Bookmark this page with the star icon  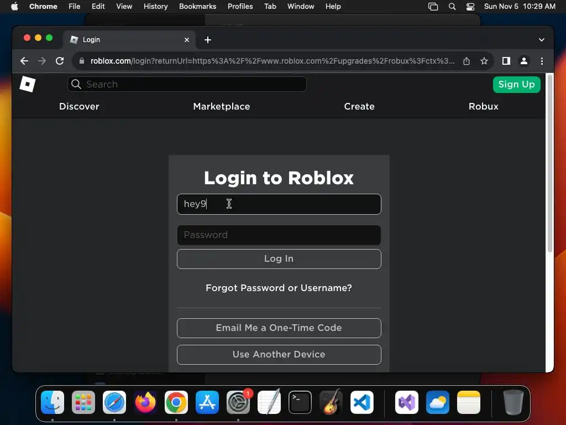[484, 61]
